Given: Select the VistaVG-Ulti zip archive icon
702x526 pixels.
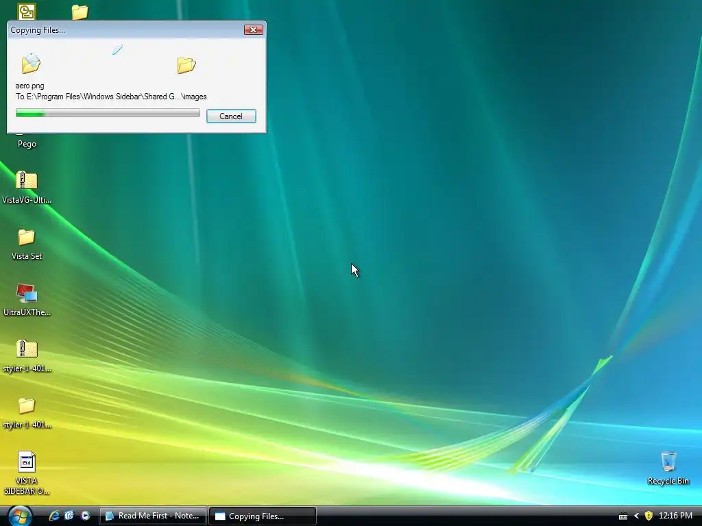Looking at the screenshot, I should click(27, 180).
